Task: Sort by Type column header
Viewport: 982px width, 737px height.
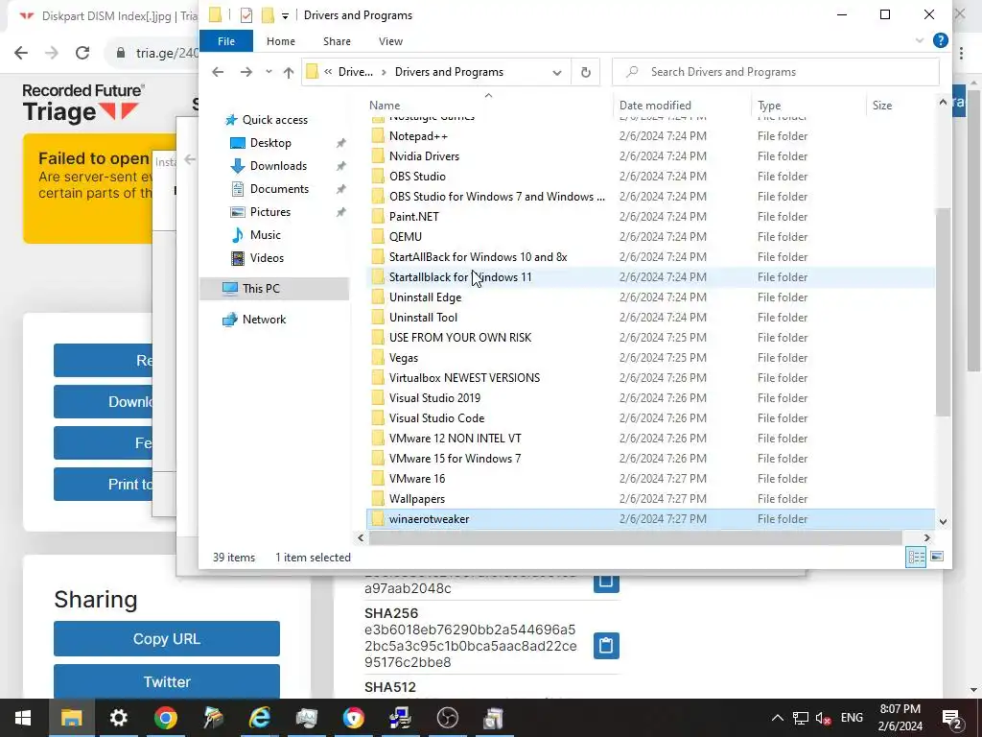Action: (769, 106)
